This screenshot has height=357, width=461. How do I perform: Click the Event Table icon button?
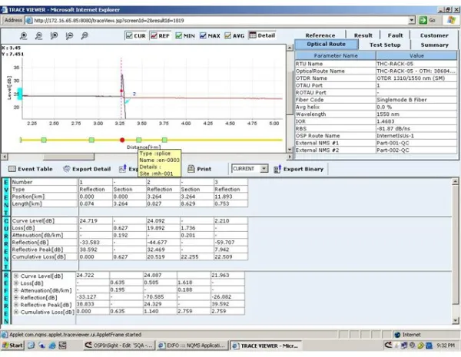pyautogui.click(x=12, y=168)
